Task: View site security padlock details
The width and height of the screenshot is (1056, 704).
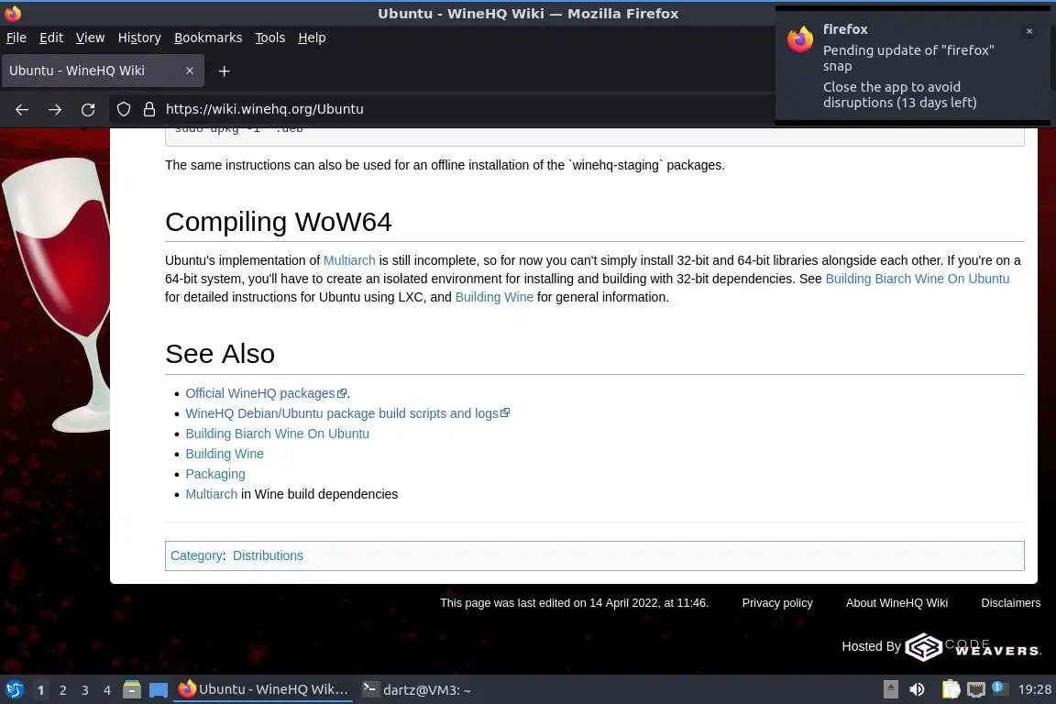Action: click(149, 109)
